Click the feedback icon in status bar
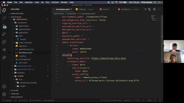This screenshot has width=184, height=103. tap(155, 100)
